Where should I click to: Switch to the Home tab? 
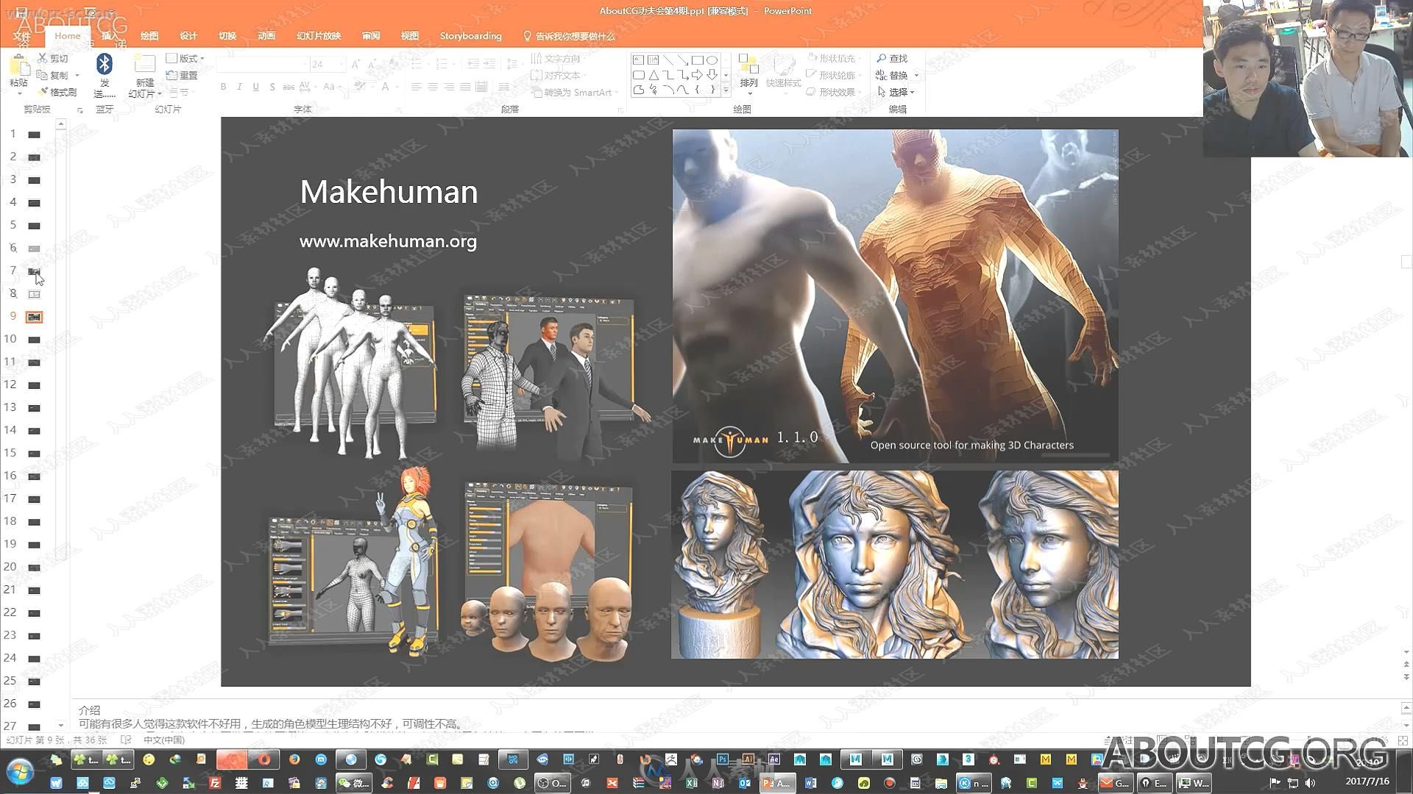(x=67, y=35)
